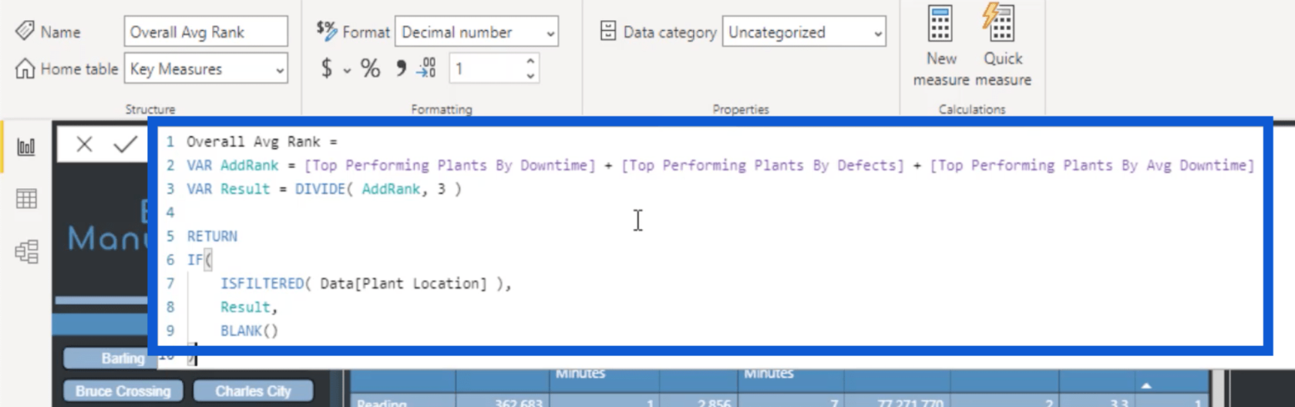The height and width of the screenshot is (407, 1295).
Task: Toggle thousands separator comma icon
Action: [x=401, y=69]
